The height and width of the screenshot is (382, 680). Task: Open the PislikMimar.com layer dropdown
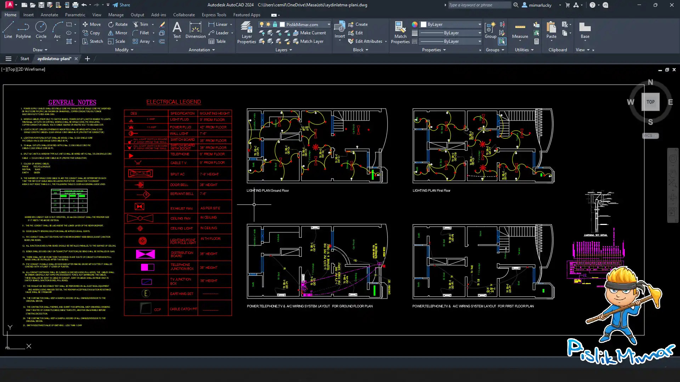[x=329, y=24]
